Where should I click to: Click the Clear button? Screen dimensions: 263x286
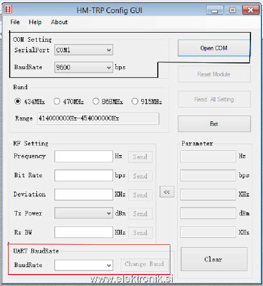coord(214,259)
